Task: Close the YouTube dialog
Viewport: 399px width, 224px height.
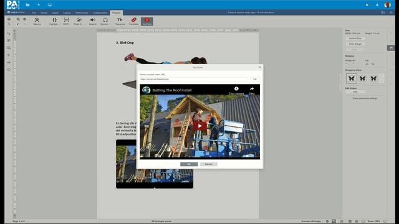Action: pyautogui.click(x=259, y=67)
